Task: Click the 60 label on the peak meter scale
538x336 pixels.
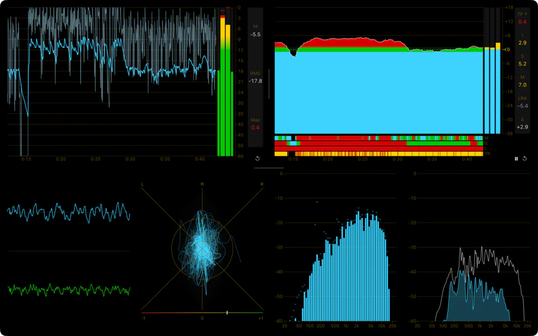Action: click(x=240, y=156)
